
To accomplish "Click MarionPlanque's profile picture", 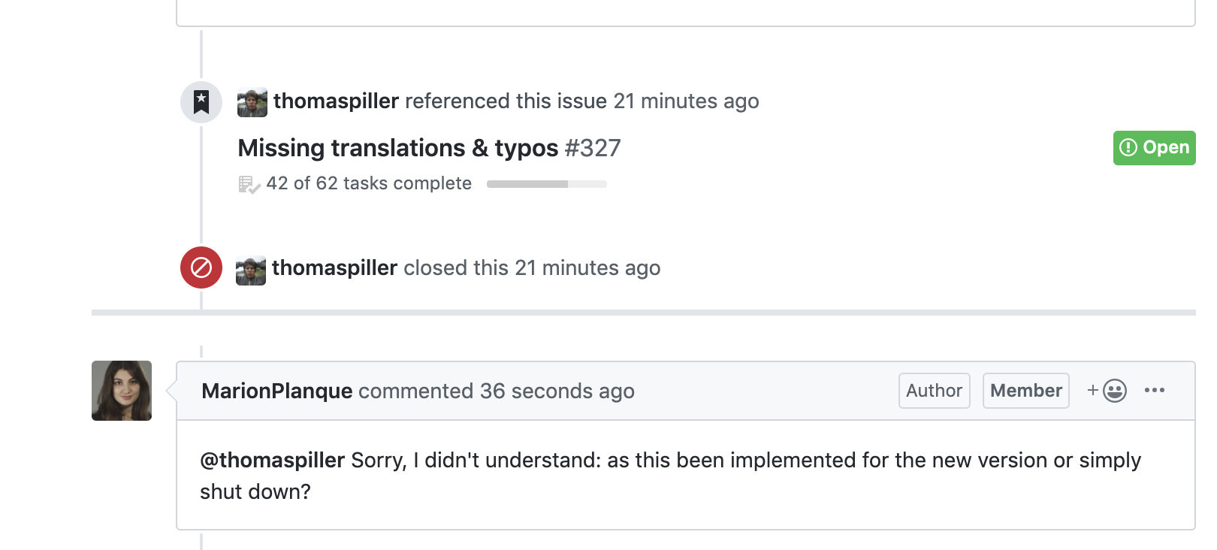I will [121, 390].
